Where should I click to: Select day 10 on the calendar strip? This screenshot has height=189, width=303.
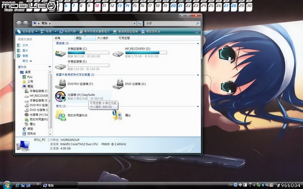click(97, 6)
